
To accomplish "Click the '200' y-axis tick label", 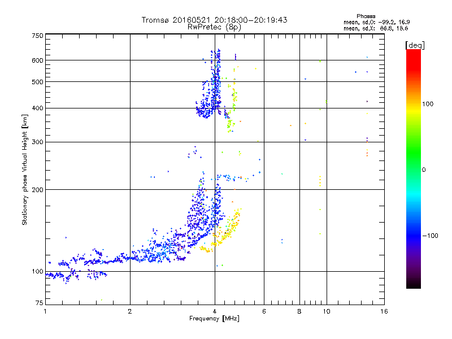I will click(x=38, y=190).
